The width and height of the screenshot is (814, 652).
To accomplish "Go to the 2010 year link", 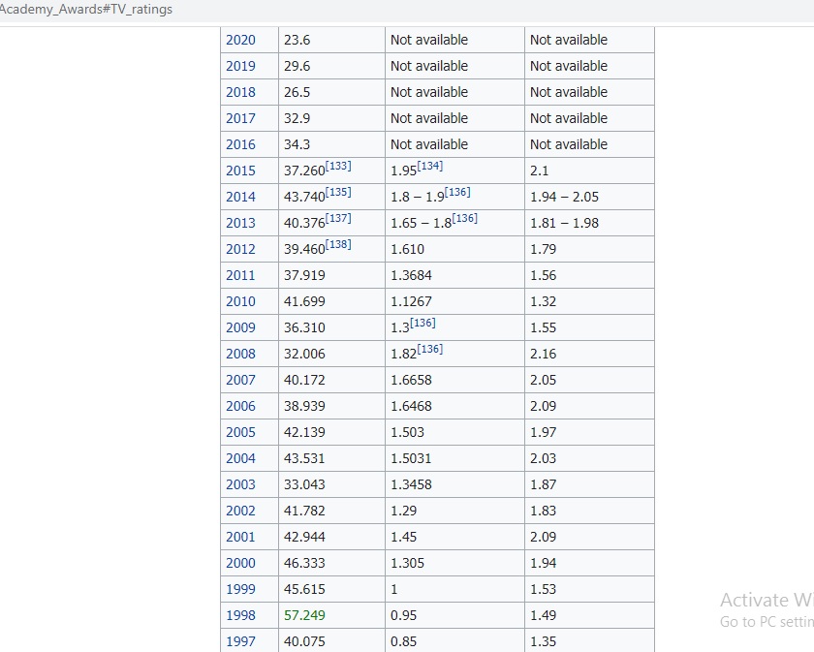I will (240, 302).
